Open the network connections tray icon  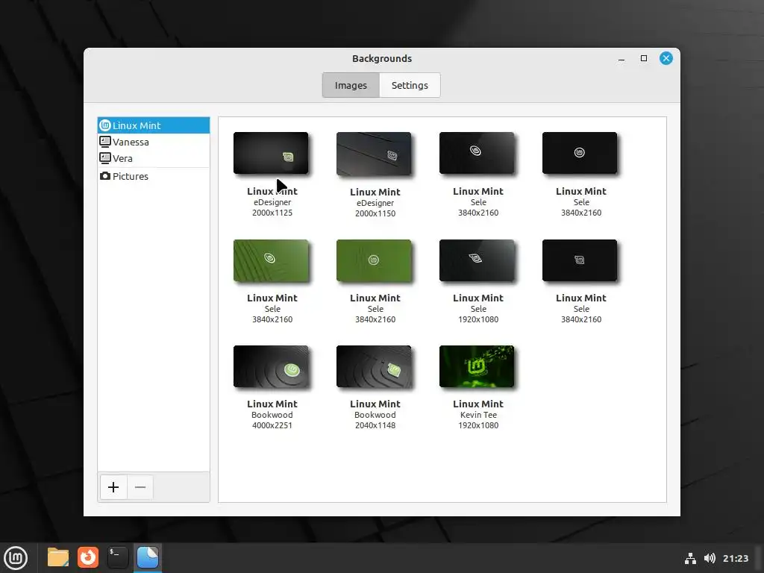point(690,558)
